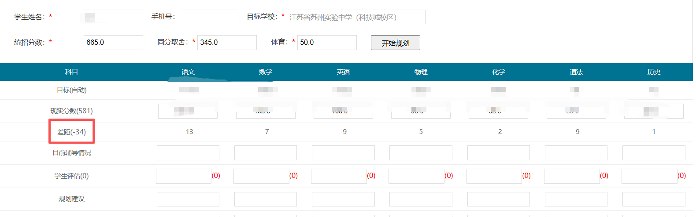Edit the 数学 现实分数 input
This screenshot has height=217, width=696.
[x=266, y=111]
